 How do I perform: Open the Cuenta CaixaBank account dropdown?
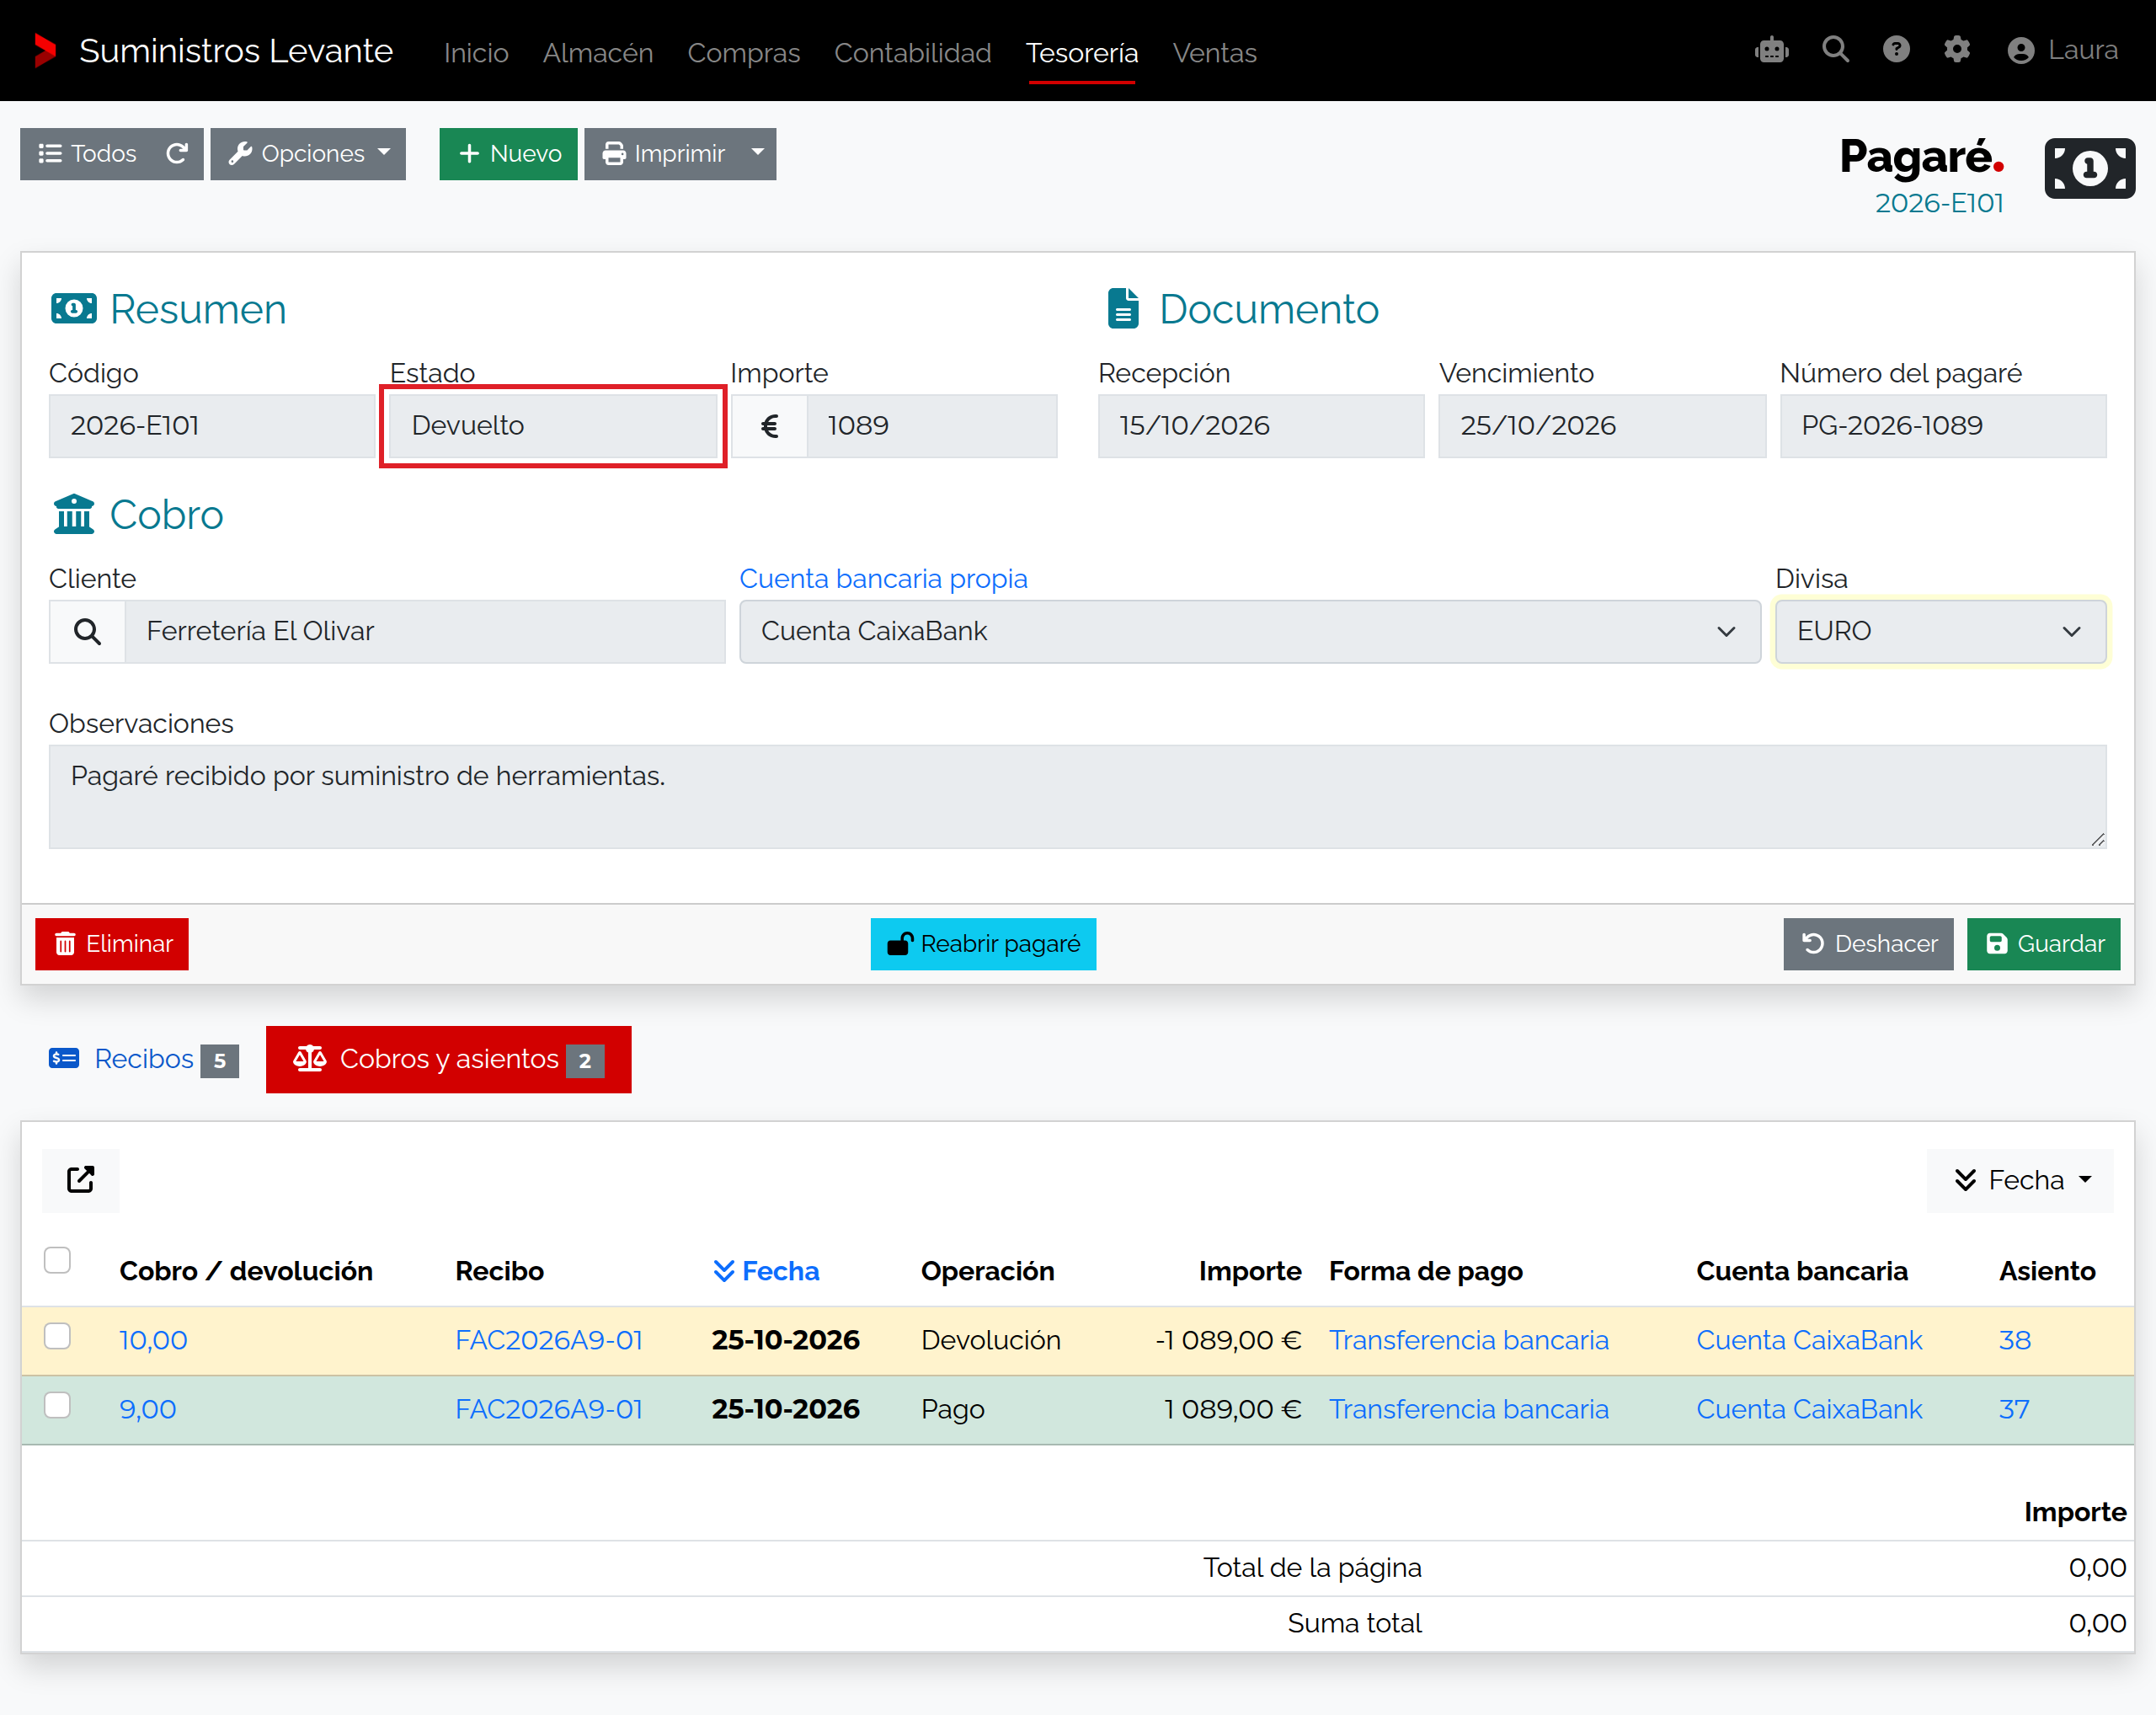[x=1249, y=631]
